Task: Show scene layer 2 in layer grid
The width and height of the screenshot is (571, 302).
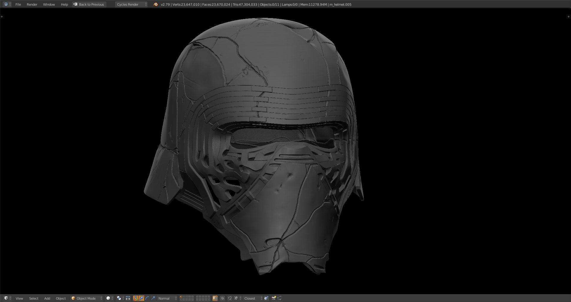Action: (183, 297)
